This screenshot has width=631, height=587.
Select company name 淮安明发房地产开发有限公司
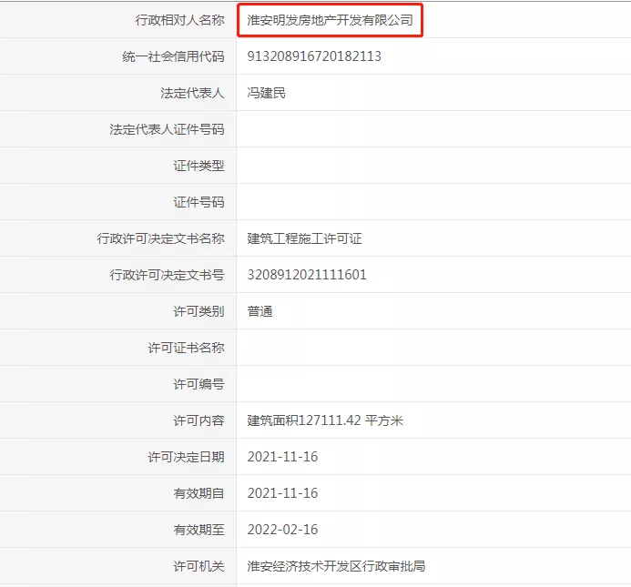(330, 20)
